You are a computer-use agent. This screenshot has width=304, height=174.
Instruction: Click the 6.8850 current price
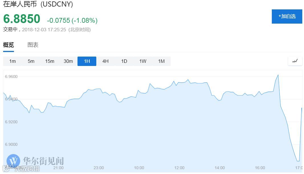click(22, 19)
